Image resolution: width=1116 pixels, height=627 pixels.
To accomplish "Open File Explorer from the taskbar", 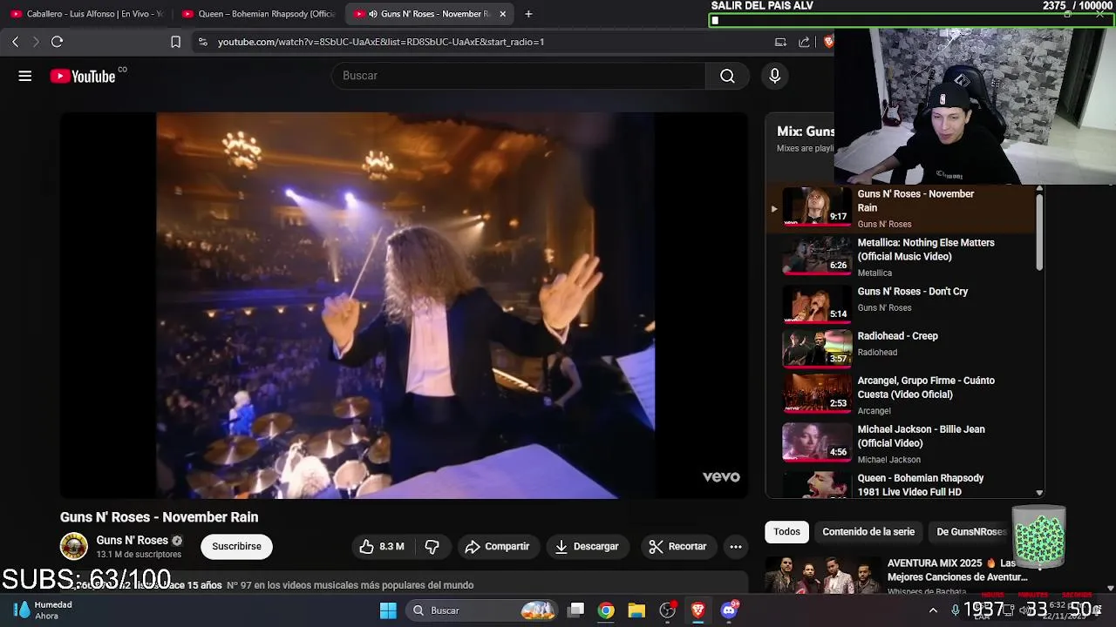I will pyautogui.click(x=636, y=610).
